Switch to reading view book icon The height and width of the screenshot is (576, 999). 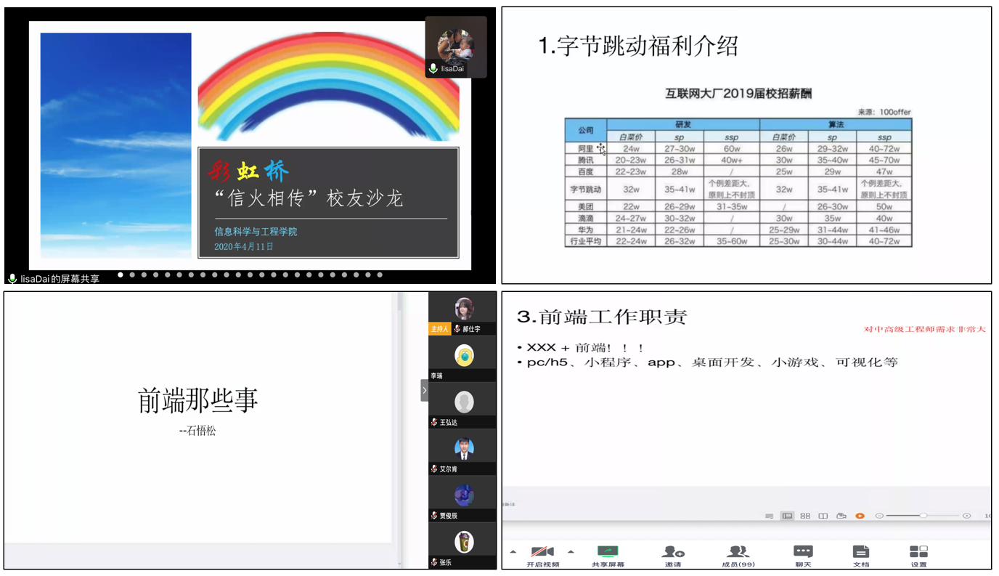tap(823, 516)
